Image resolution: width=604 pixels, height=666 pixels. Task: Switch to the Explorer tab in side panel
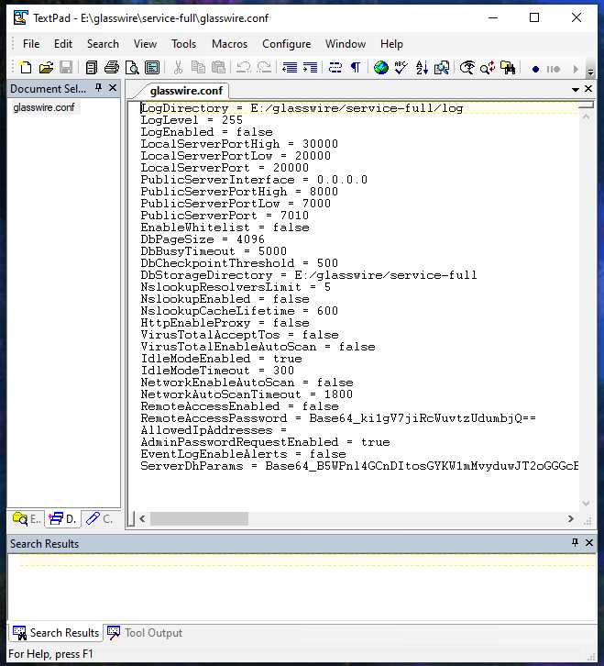pyautogui.click(x=27, y=519)
